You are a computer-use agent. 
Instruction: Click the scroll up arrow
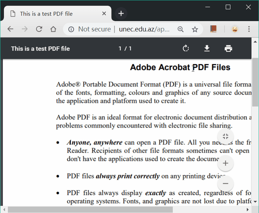click(255, 41)
